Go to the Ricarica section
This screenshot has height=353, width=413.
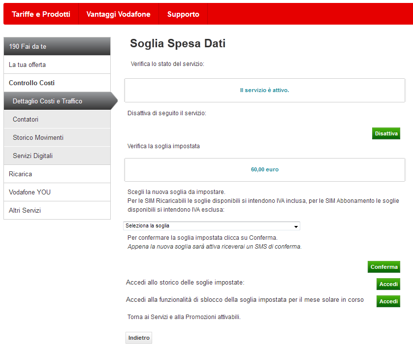click(57, 174)
